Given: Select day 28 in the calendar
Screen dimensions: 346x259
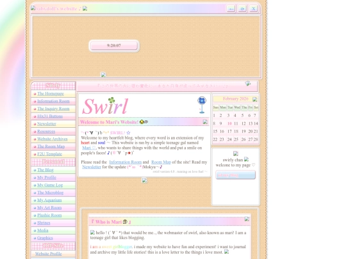Looking at the screenshot, I should click(256, 139).
